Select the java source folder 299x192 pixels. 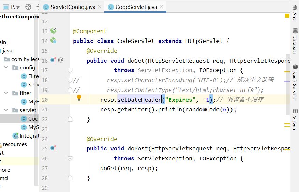click(6, 51)
